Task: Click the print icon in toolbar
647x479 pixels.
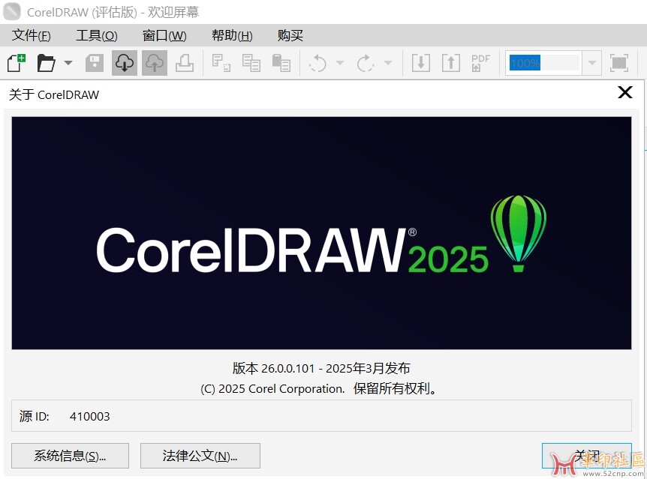Action: pos(185,63)
